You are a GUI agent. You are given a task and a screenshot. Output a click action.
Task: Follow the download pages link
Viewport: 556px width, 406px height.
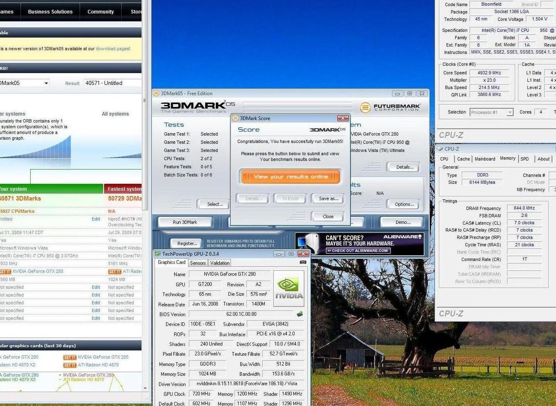(113, 49)
